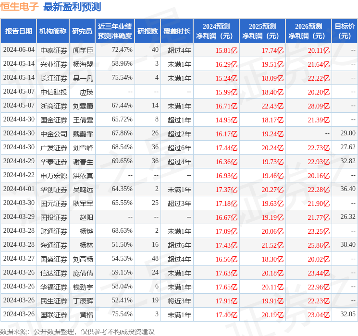Viewport: 358px width, 336px height.
Task: Click analyst name 刘雪峰
Action: [x=83, y=147]
